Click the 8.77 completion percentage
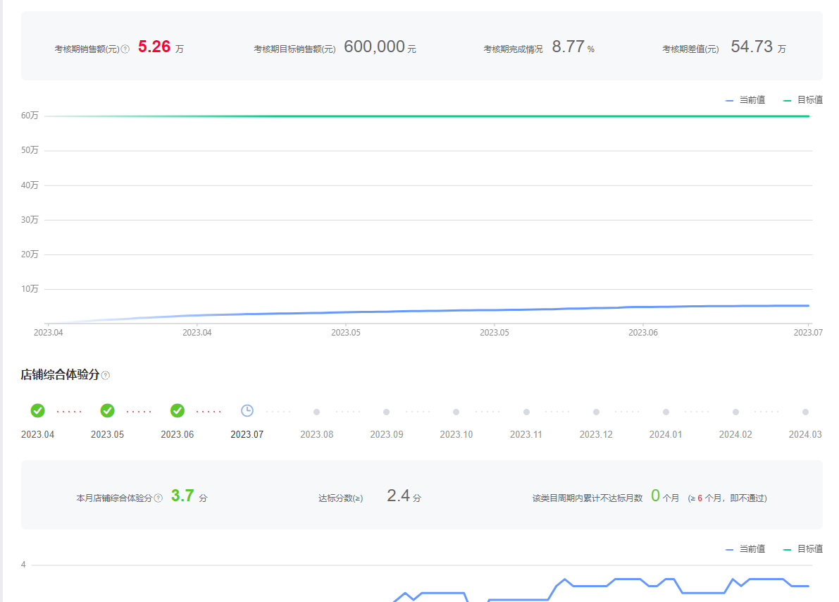The height and width of the screenshot is (602, 839). click(x=568, y=47)
